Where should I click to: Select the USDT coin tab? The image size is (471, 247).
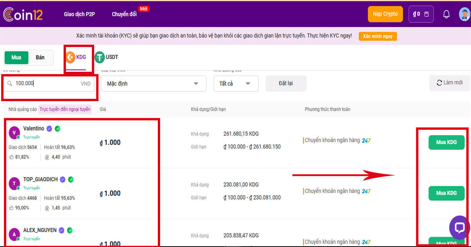(106, 57)
